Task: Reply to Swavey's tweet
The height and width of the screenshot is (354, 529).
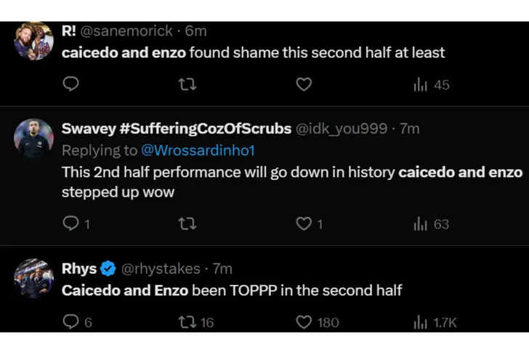Action: click(70, 224)
